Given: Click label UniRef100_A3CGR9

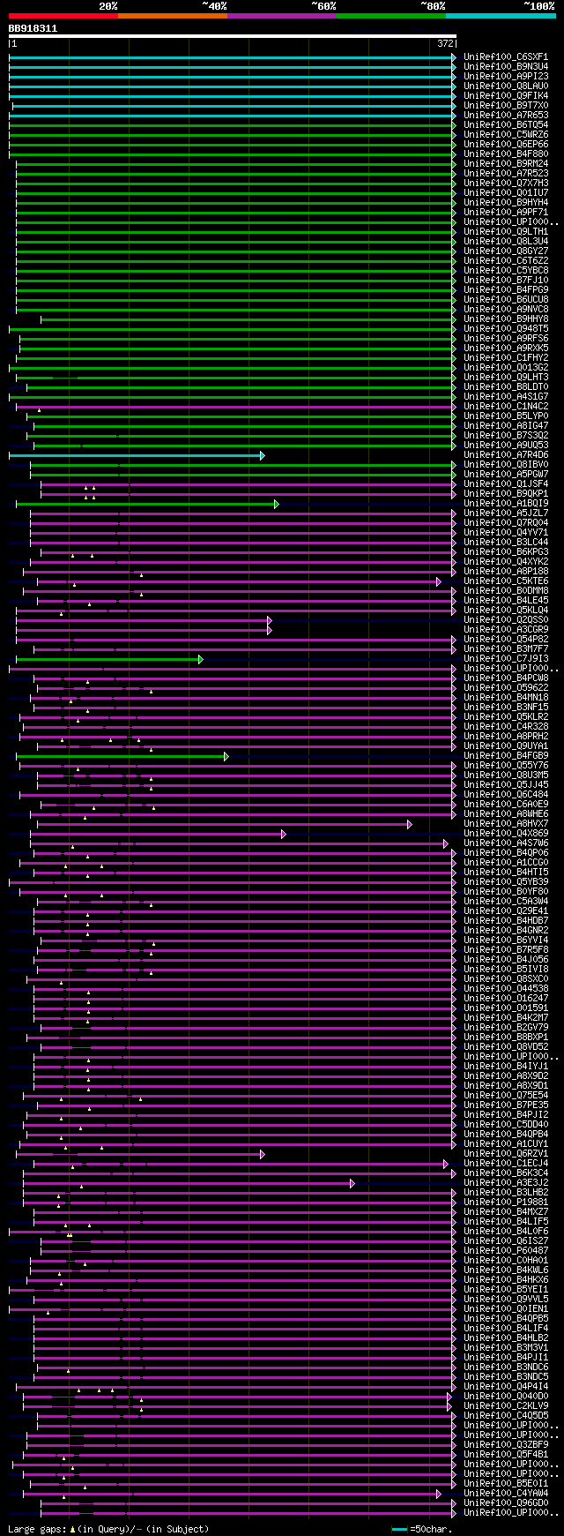Looking at the screenshot, I should [x=506, y=630].
